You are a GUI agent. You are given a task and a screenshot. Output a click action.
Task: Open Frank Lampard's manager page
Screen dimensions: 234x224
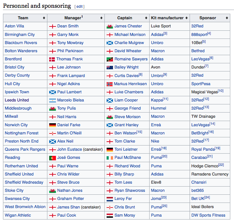tap(71, 76)
